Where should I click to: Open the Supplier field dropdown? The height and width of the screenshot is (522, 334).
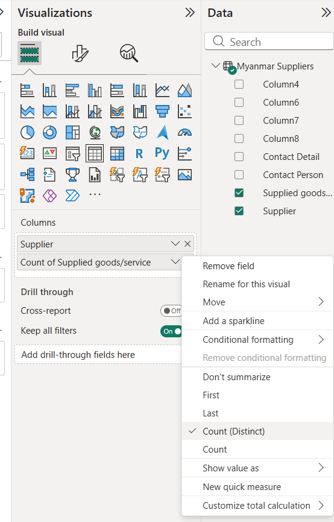pyautogui.click(x=175, y=244)
